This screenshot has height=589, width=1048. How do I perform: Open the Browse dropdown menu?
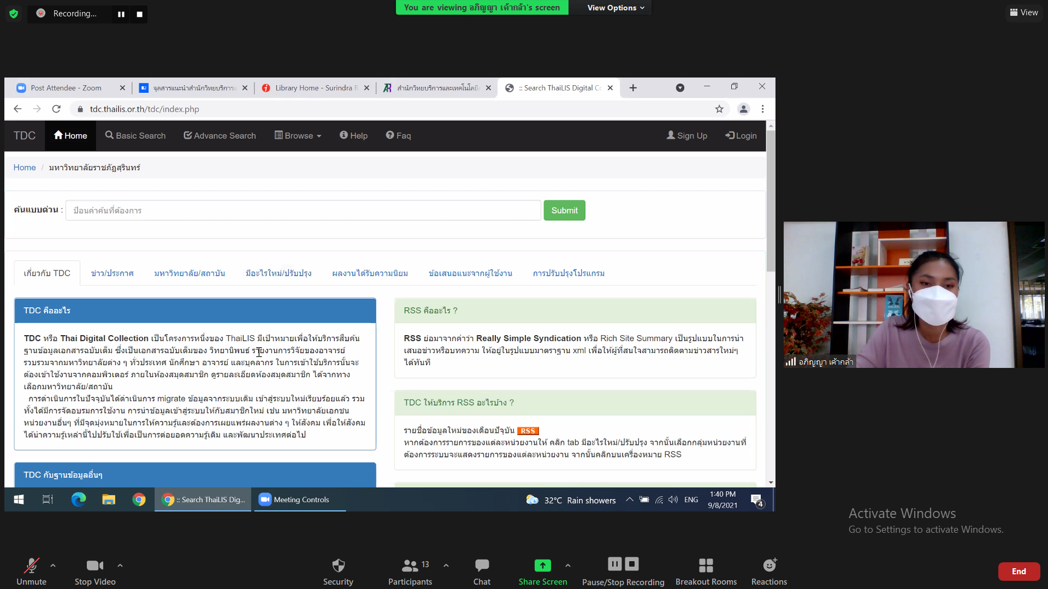pyautogui.click(x=298, y=135)
